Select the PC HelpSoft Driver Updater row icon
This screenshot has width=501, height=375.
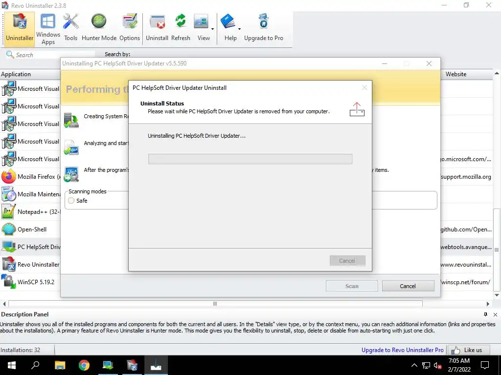pos(8,247)
